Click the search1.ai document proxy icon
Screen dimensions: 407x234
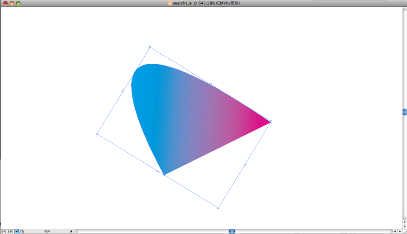pos(170,3)
